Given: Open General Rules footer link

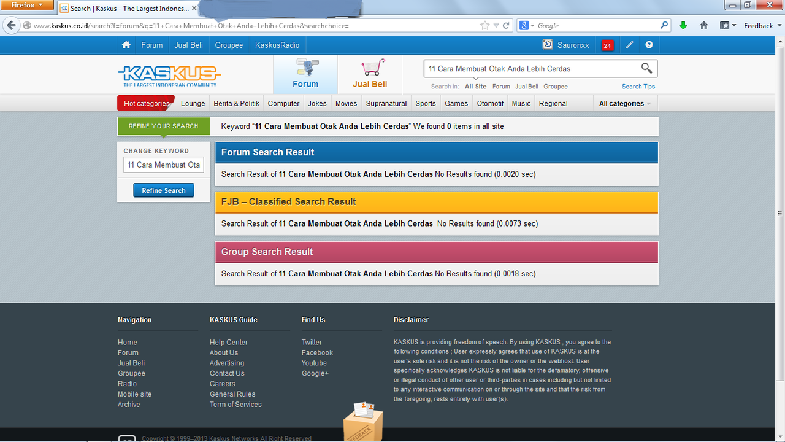Looking at the screenshot, I should coord(232,394).
